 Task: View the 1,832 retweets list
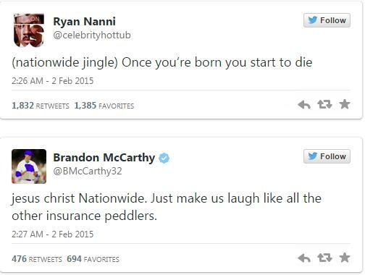pyautogui.click(x=41, y=106)
